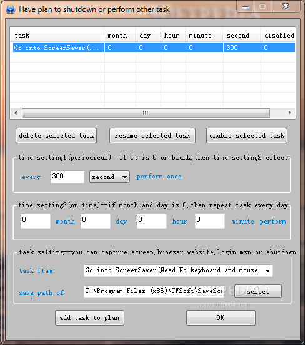
Task: Select the 'Go into ScreenSaver' task row
Action: coord(153,48)
